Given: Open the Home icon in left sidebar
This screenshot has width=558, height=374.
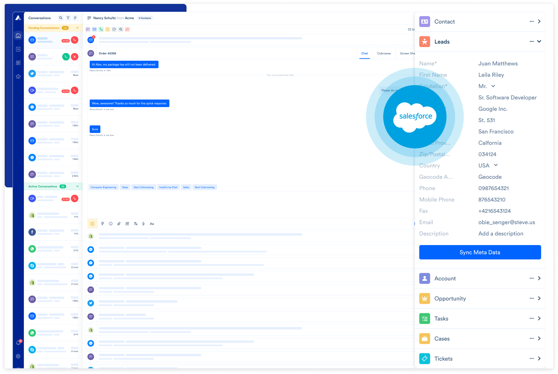Looking at the screenshot, I should 18,36.
